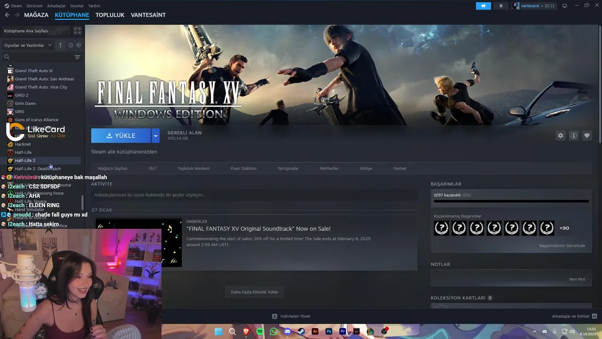Image resolution: width=602 pixels, height=339 pixels.
Task: Go to the KÜTÜPHANE tab
Action: tap(72, 15)
